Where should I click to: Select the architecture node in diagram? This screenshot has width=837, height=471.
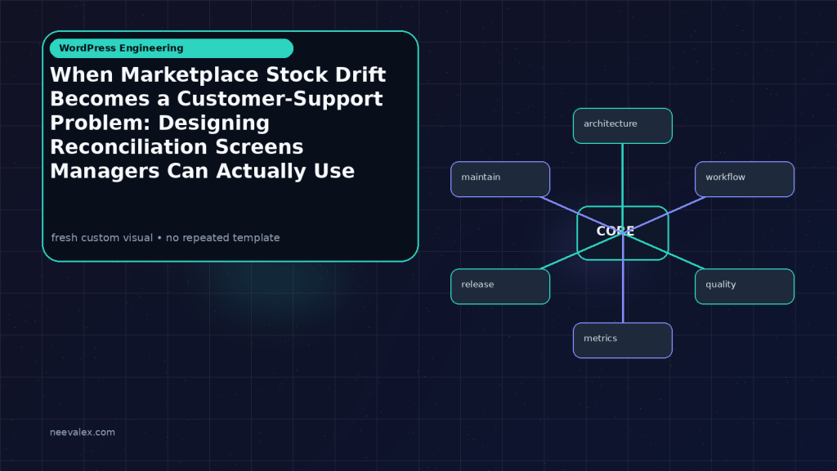point(622,126)
